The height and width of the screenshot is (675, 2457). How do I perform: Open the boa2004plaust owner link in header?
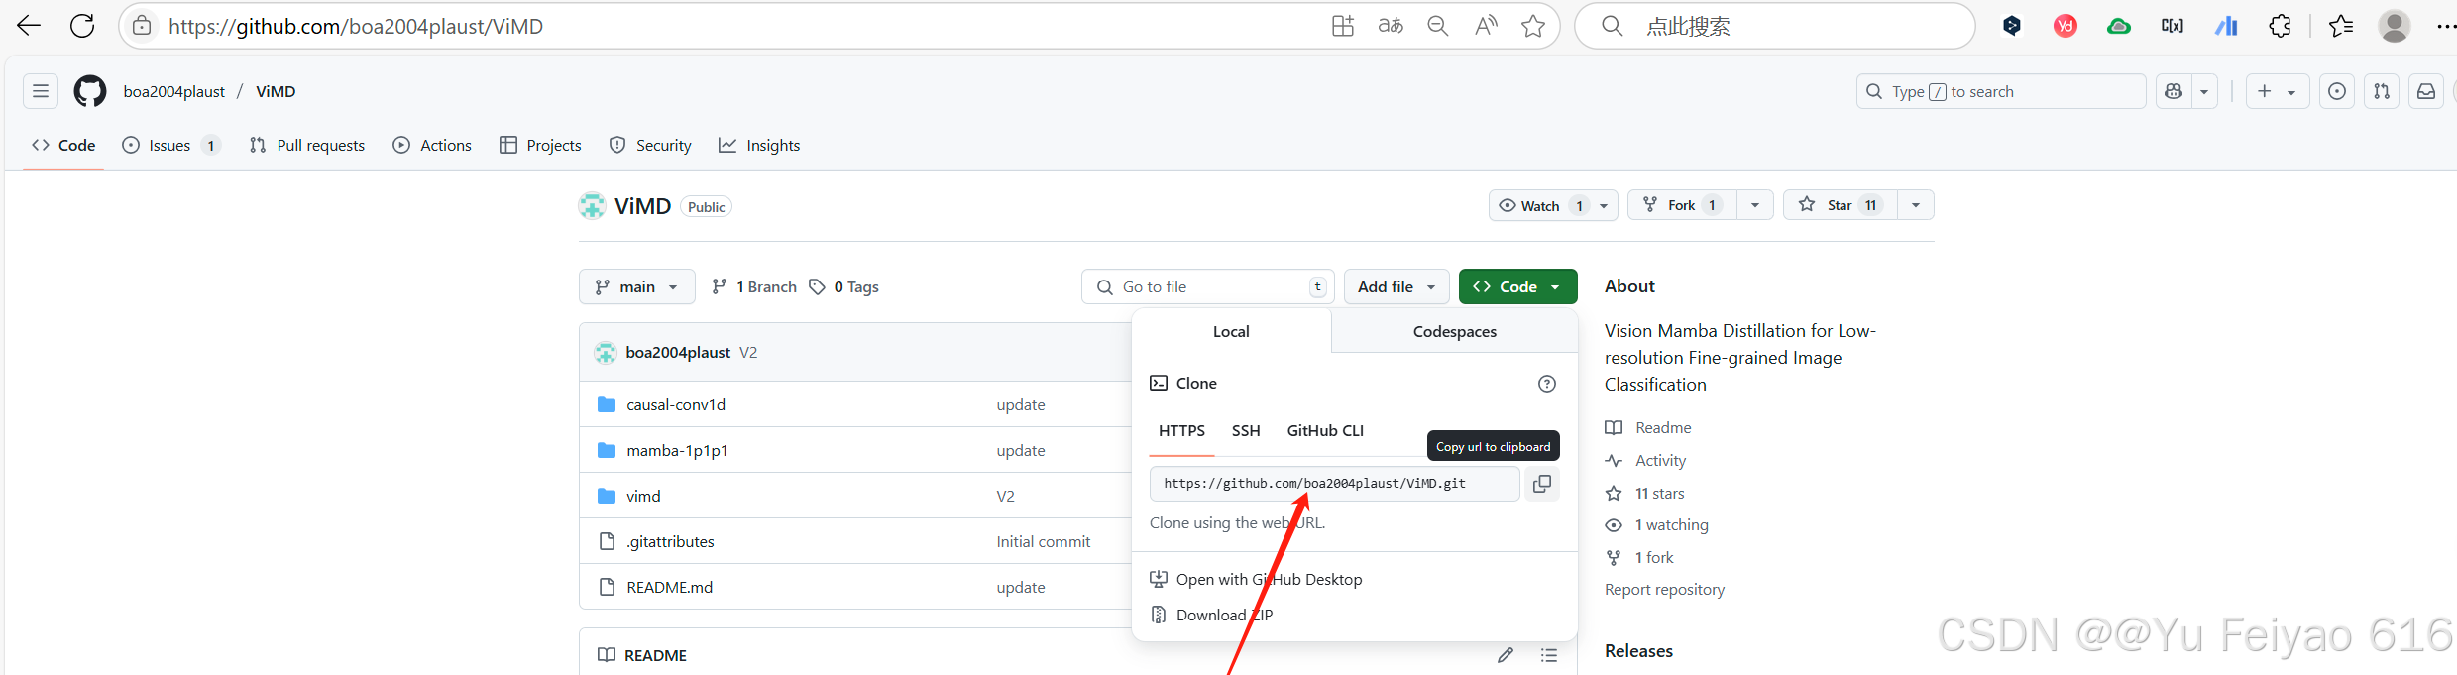point(174,91)
